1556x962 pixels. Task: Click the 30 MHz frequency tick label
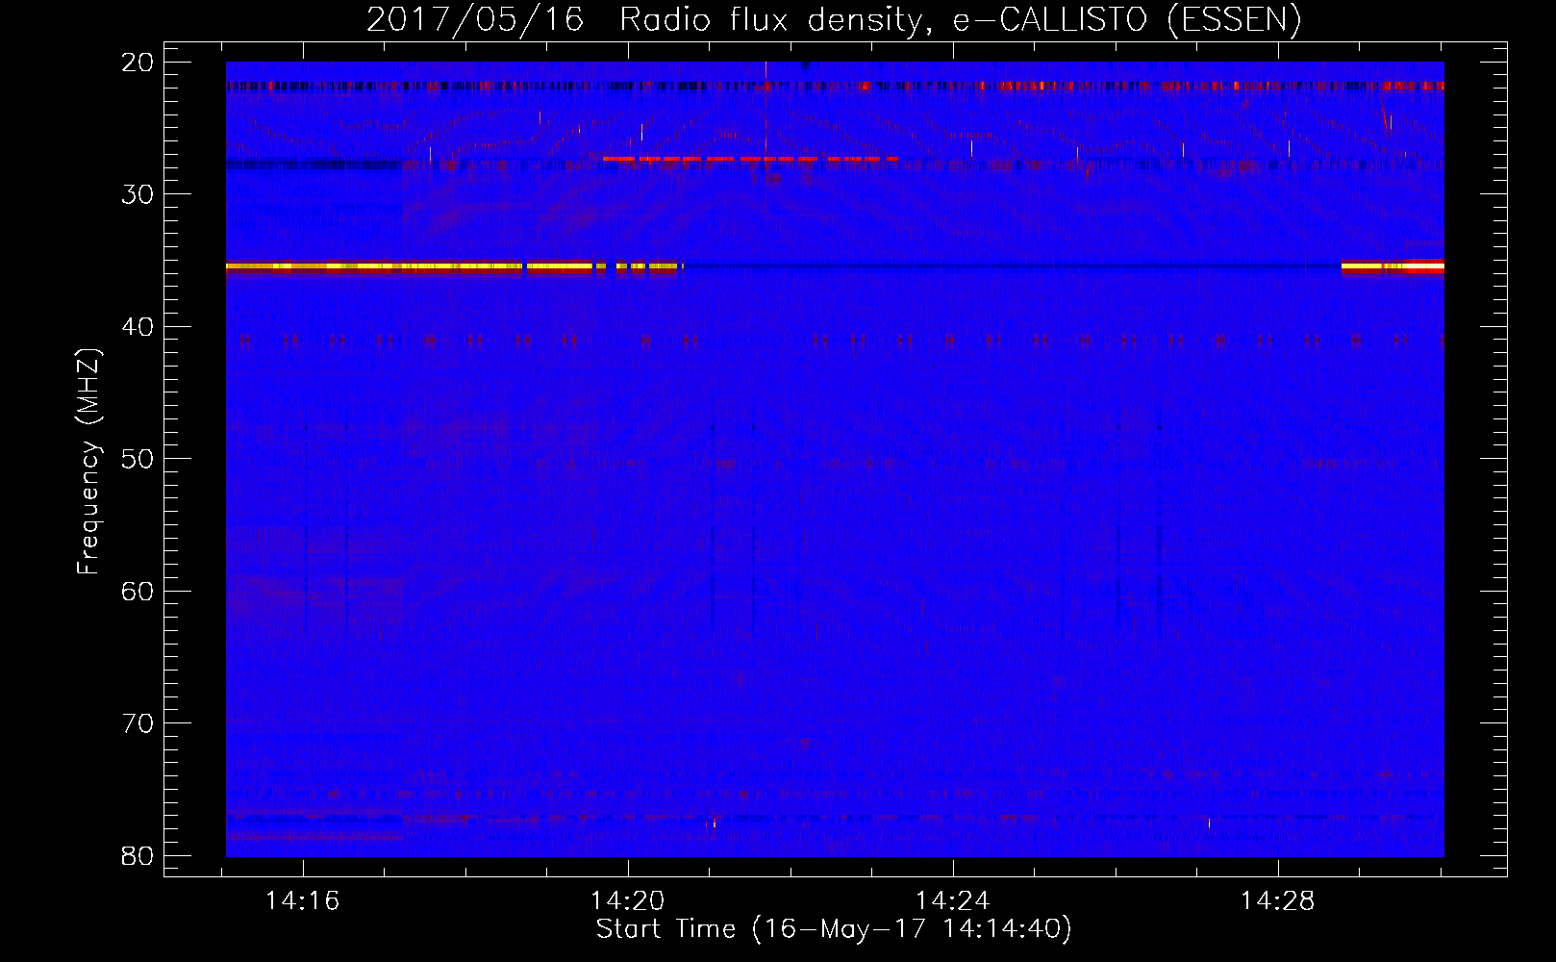point(138,194)
